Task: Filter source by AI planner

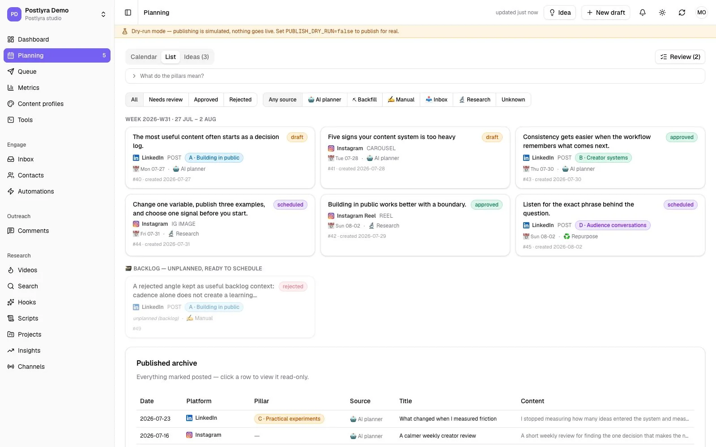Action: (324, 100)
